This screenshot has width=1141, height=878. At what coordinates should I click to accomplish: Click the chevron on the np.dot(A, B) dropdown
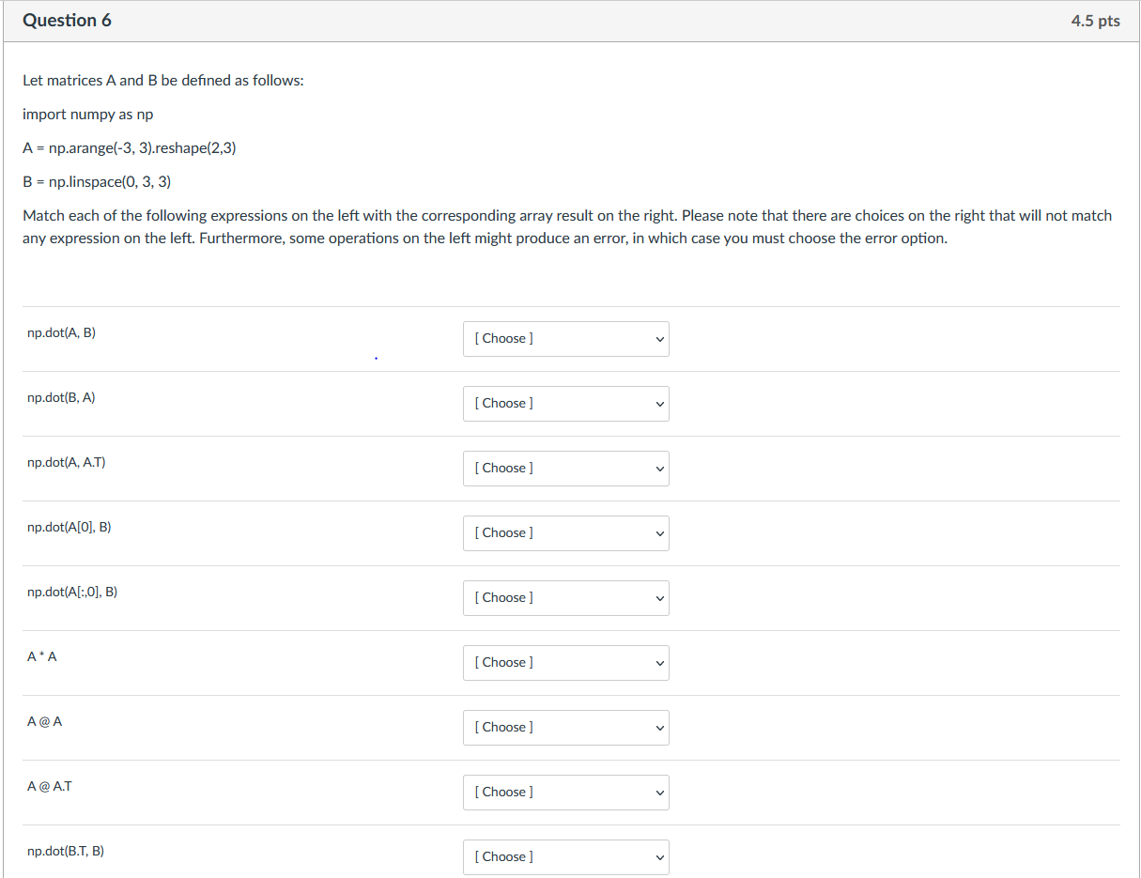pyautogui.click(x=657, y=338)
